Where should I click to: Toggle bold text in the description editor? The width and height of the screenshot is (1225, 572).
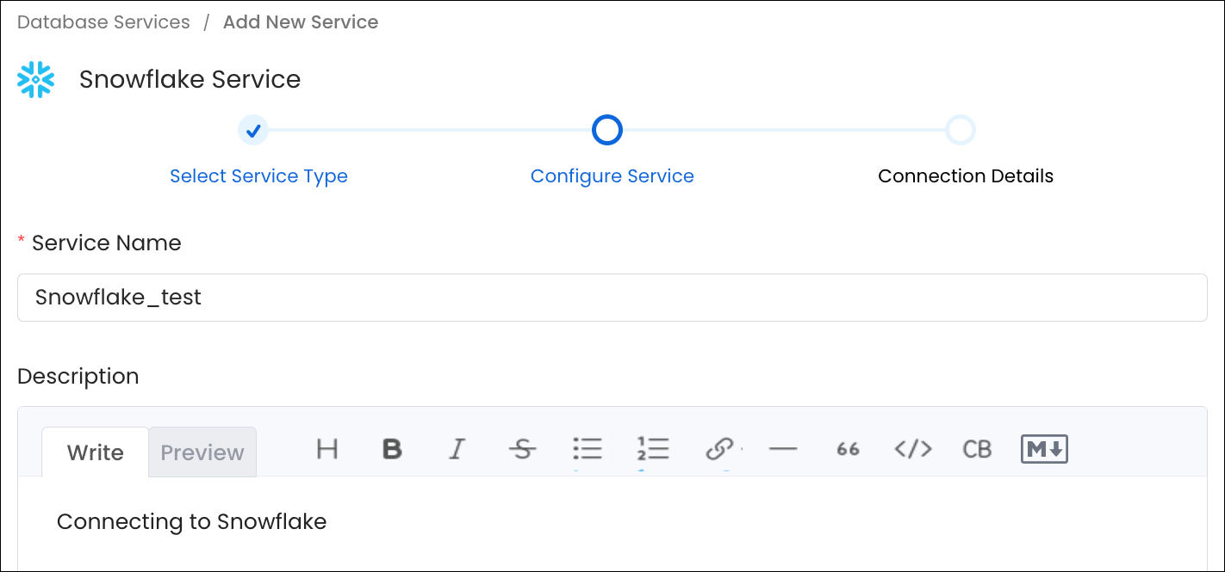392,448
